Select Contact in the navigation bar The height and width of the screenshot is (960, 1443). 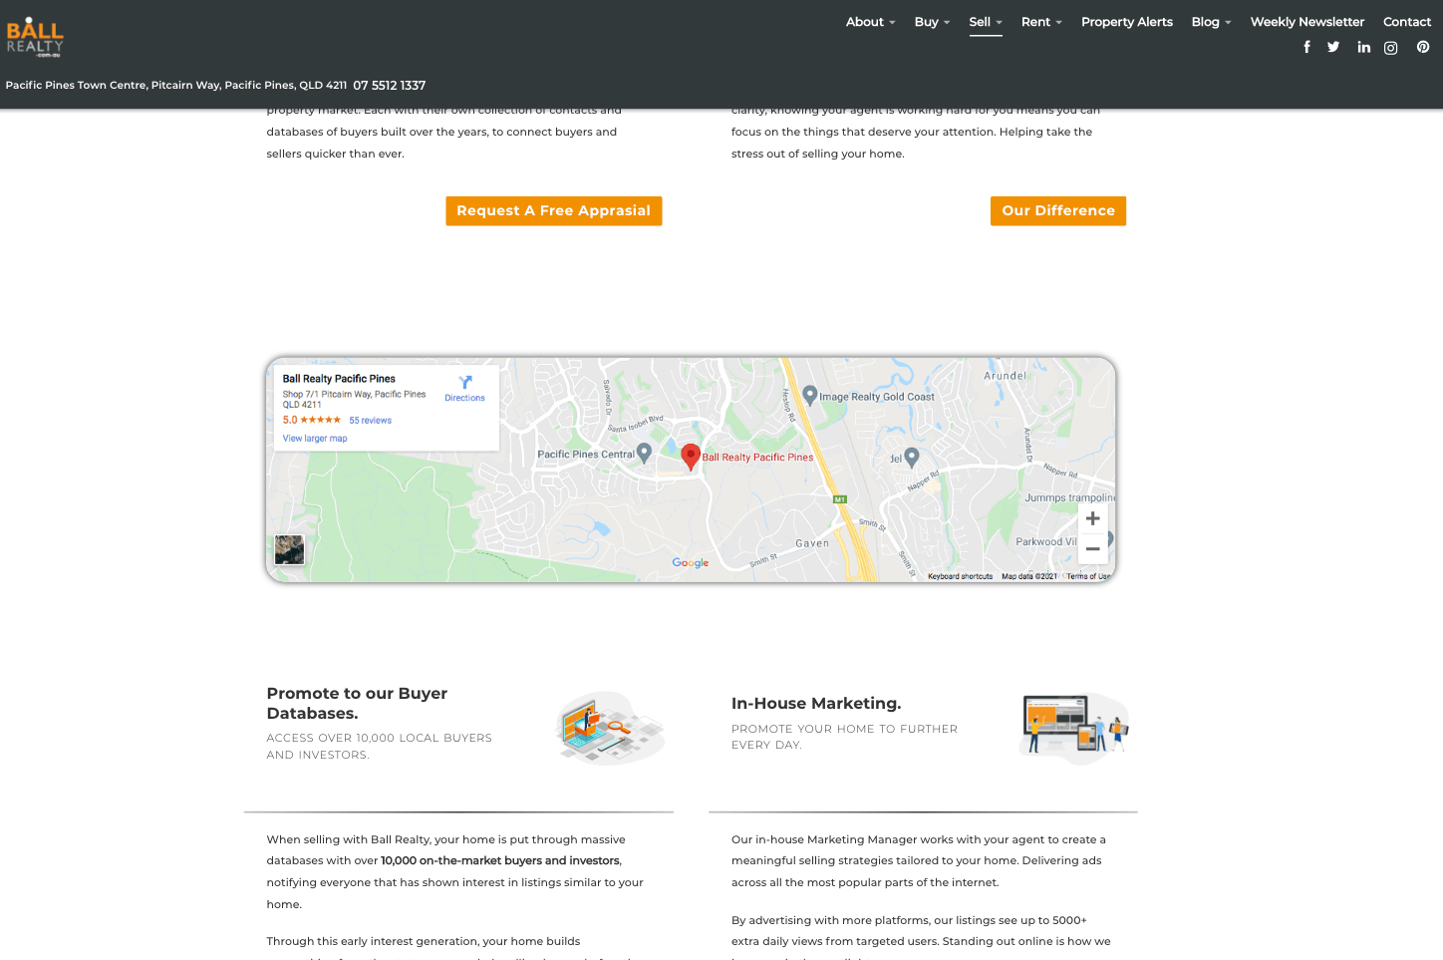click(1407, 21)
